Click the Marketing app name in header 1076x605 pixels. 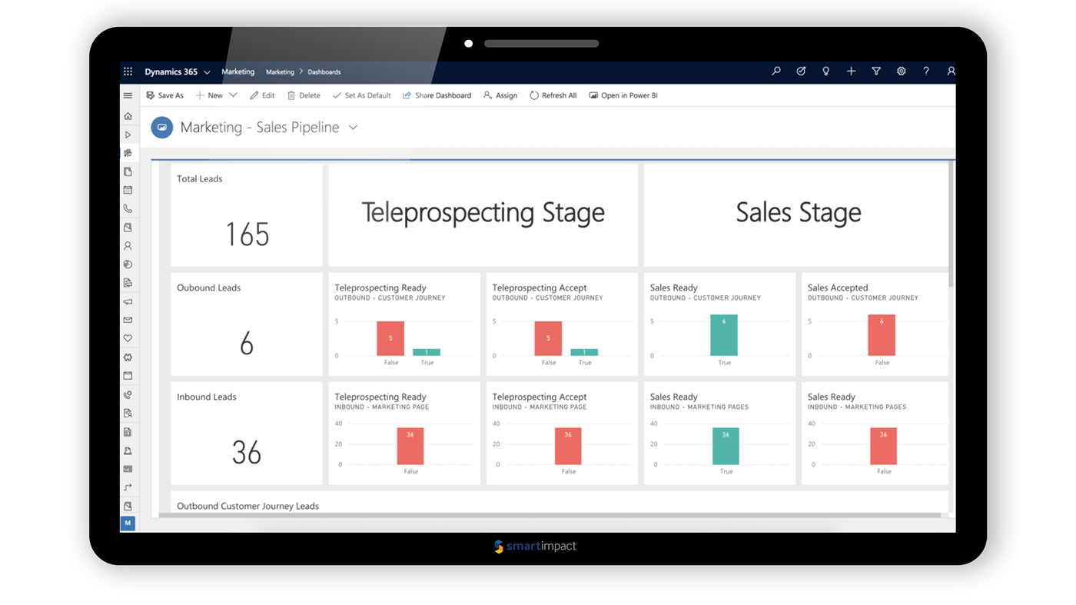(238, 71)
